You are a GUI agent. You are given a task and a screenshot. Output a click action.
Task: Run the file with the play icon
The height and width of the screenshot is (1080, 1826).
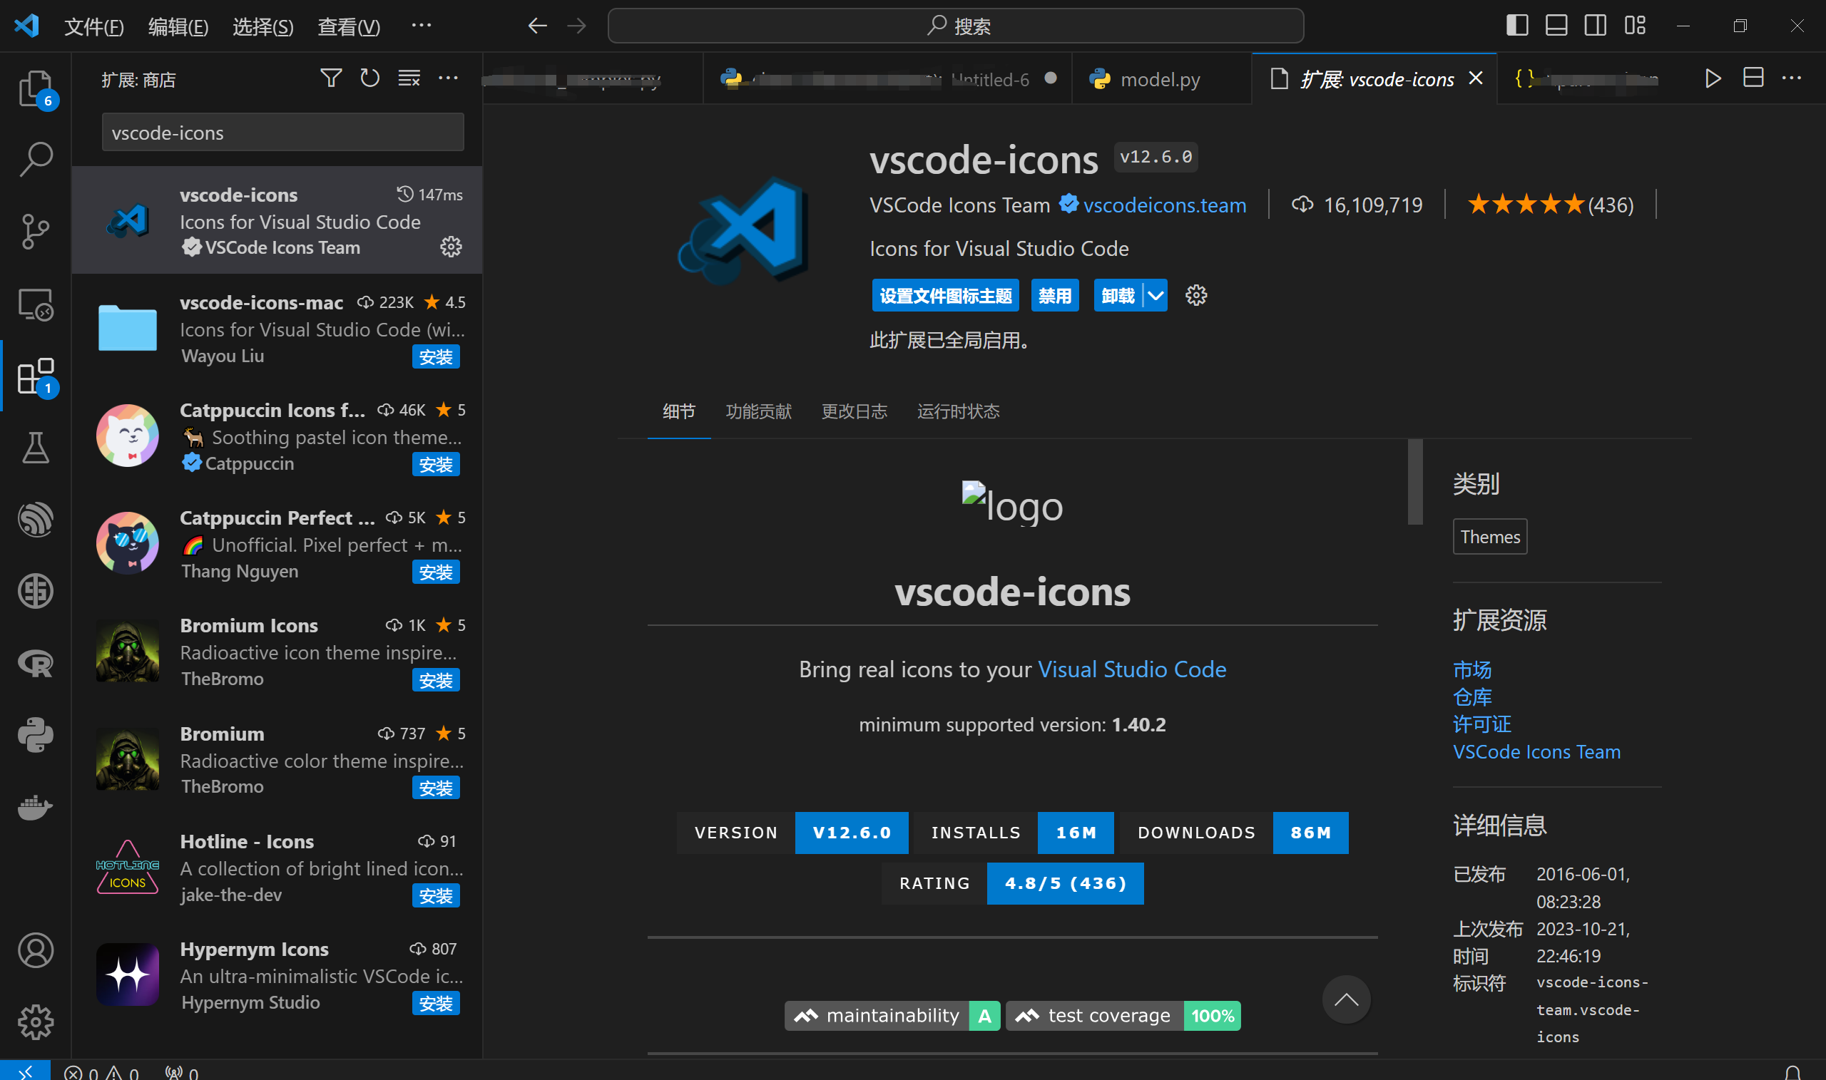point(1713,78)
